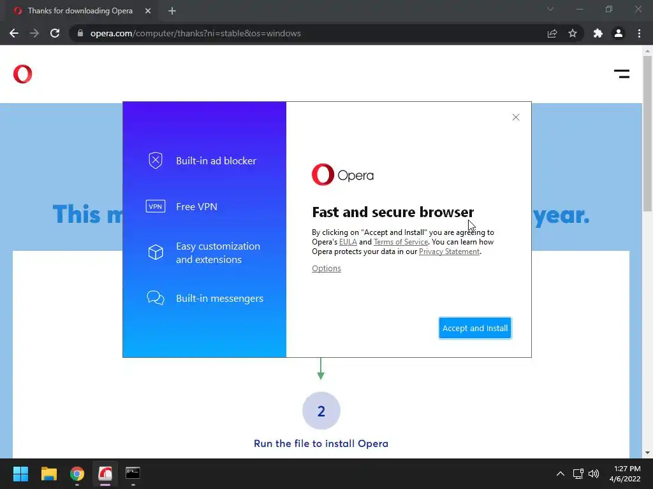Click the Easy customization and extensions text

(x=218, y=253)
